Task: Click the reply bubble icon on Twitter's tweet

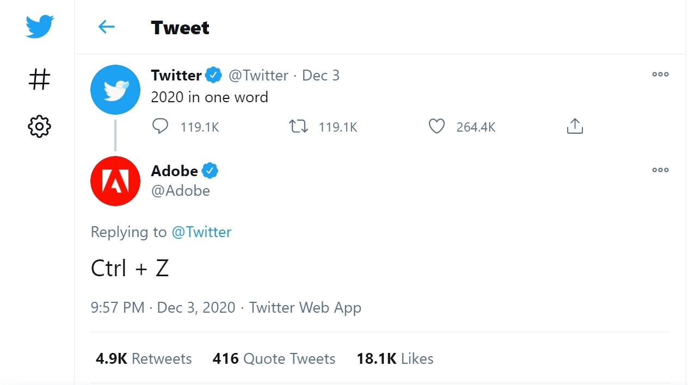Action: click(160, 127)
